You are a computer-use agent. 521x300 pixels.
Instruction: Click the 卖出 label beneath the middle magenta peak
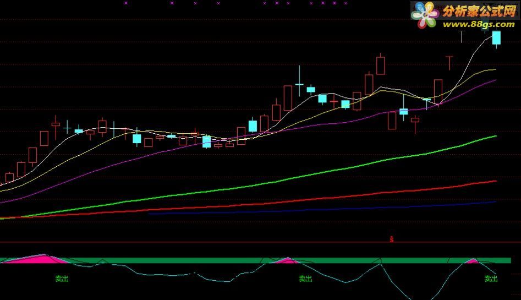305,279
